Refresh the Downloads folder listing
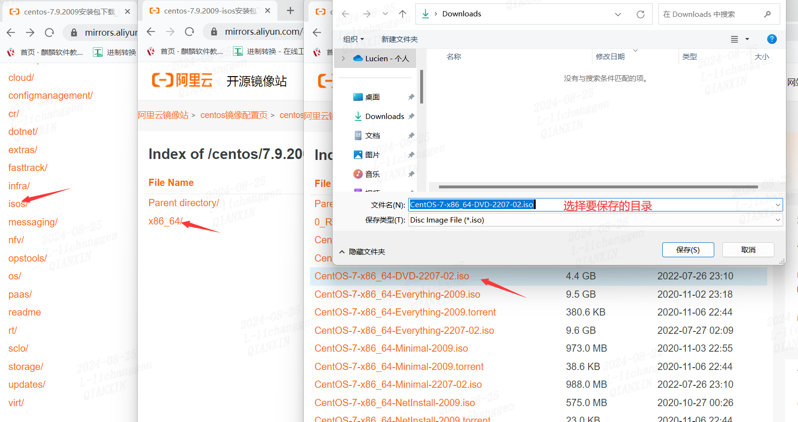This screenshot has width=798, height=422. pos(640,14)
